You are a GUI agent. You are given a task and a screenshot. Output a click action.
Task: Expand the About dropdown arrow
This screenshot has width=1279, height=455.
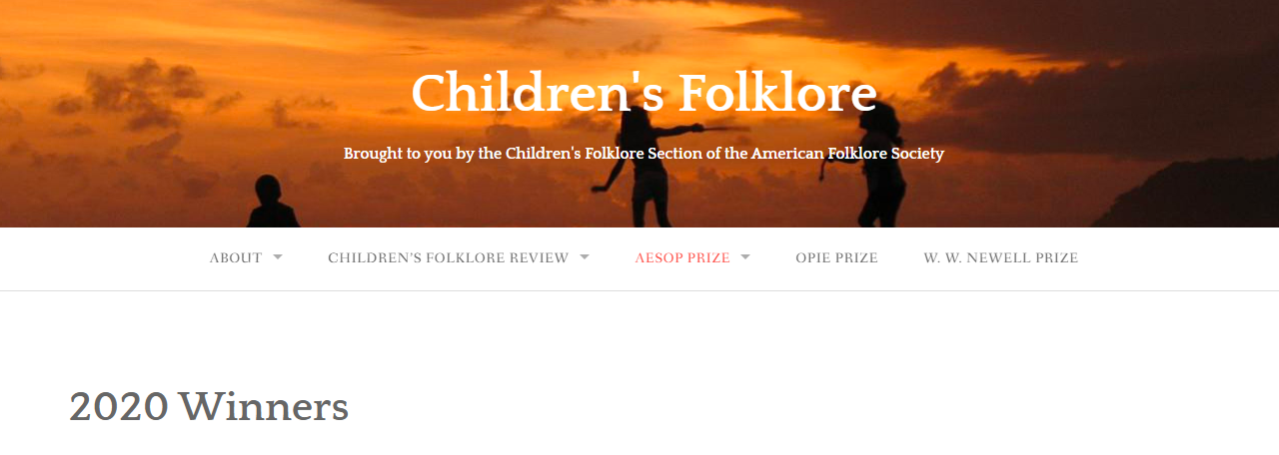pos(278,257)
